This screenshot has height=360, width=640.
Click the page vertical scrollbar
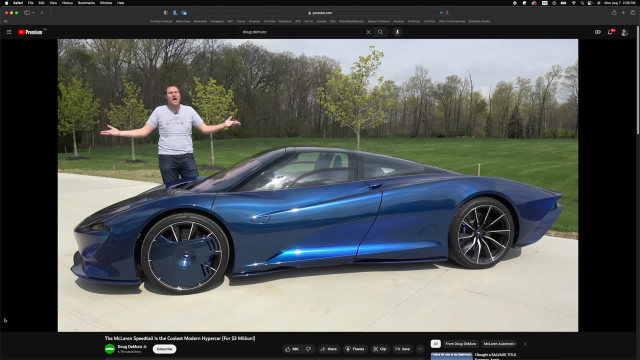638,80
